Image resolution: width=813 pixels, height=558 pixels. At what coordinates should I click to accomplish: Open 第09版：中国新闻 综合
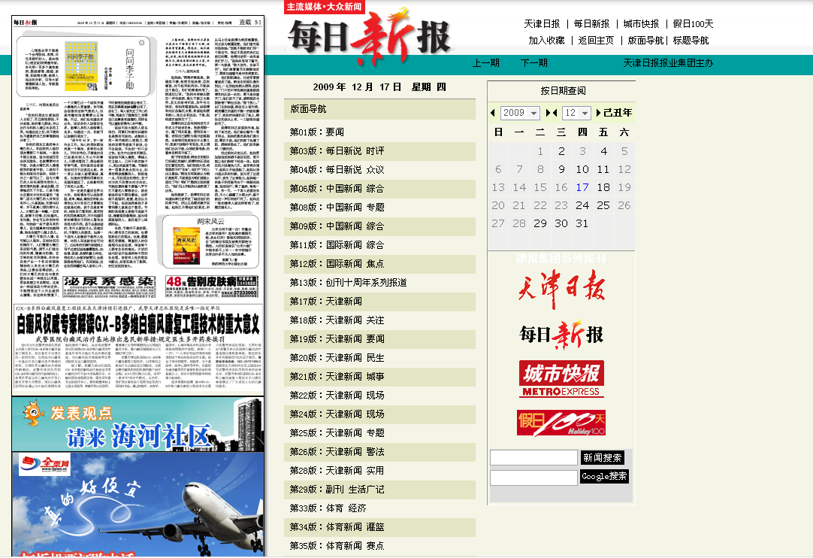pyautogui.click(x=337, y=226)
